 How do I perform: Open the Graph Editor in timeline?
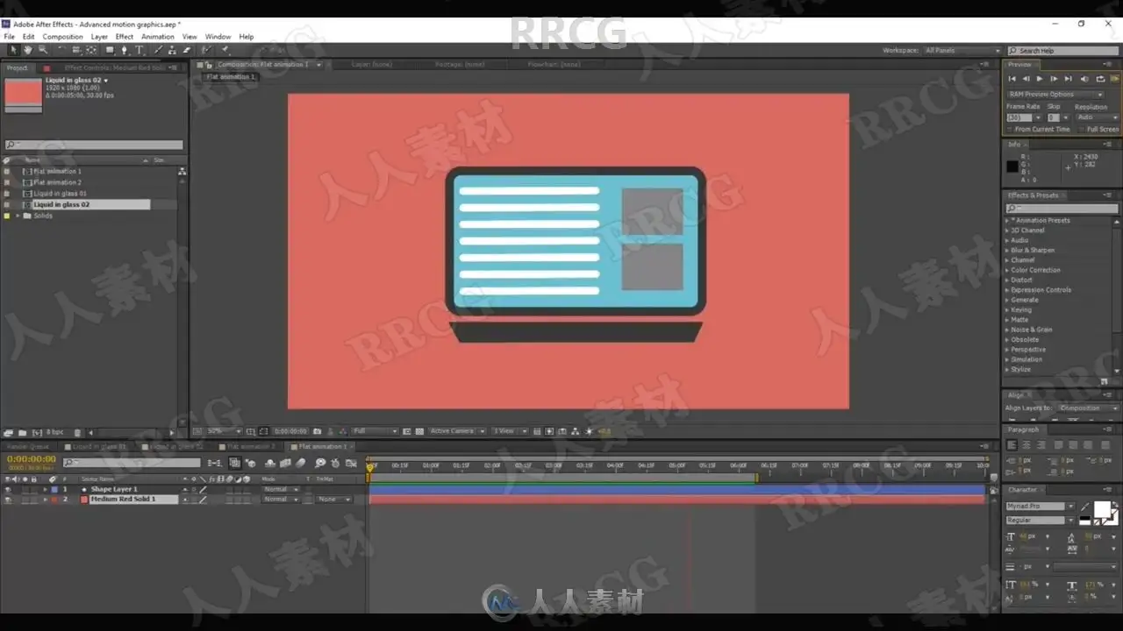coord(351,463)
